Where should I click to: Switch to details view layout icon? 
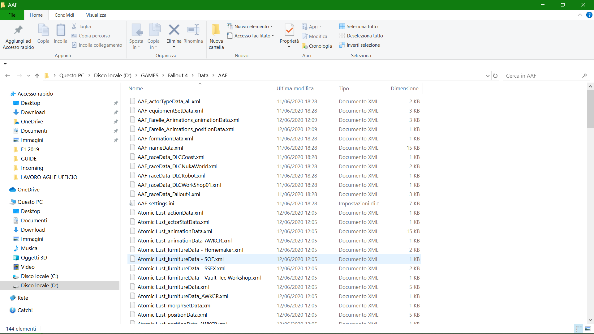[579, 329]
